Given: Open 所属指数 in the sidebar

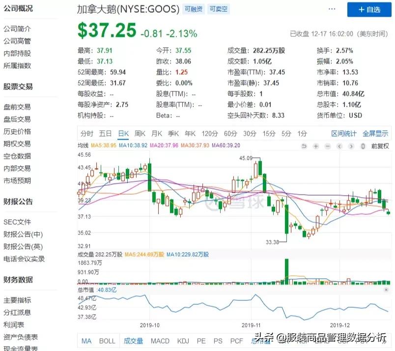Looking at the screenshot, I should [x=17, y=66].
